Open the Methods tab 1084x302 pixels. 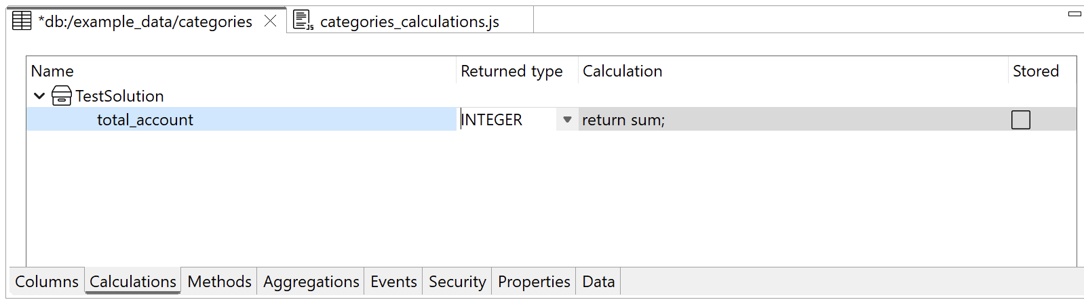[x=219, y=282]
